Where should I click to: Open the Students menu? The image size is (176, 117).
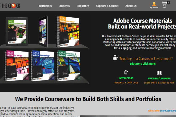pos(64,6)
